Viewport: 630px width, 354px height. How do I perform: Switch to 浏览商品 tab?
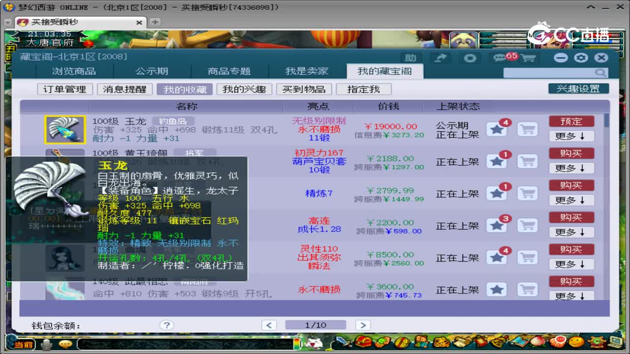click(x=74, y=71)
